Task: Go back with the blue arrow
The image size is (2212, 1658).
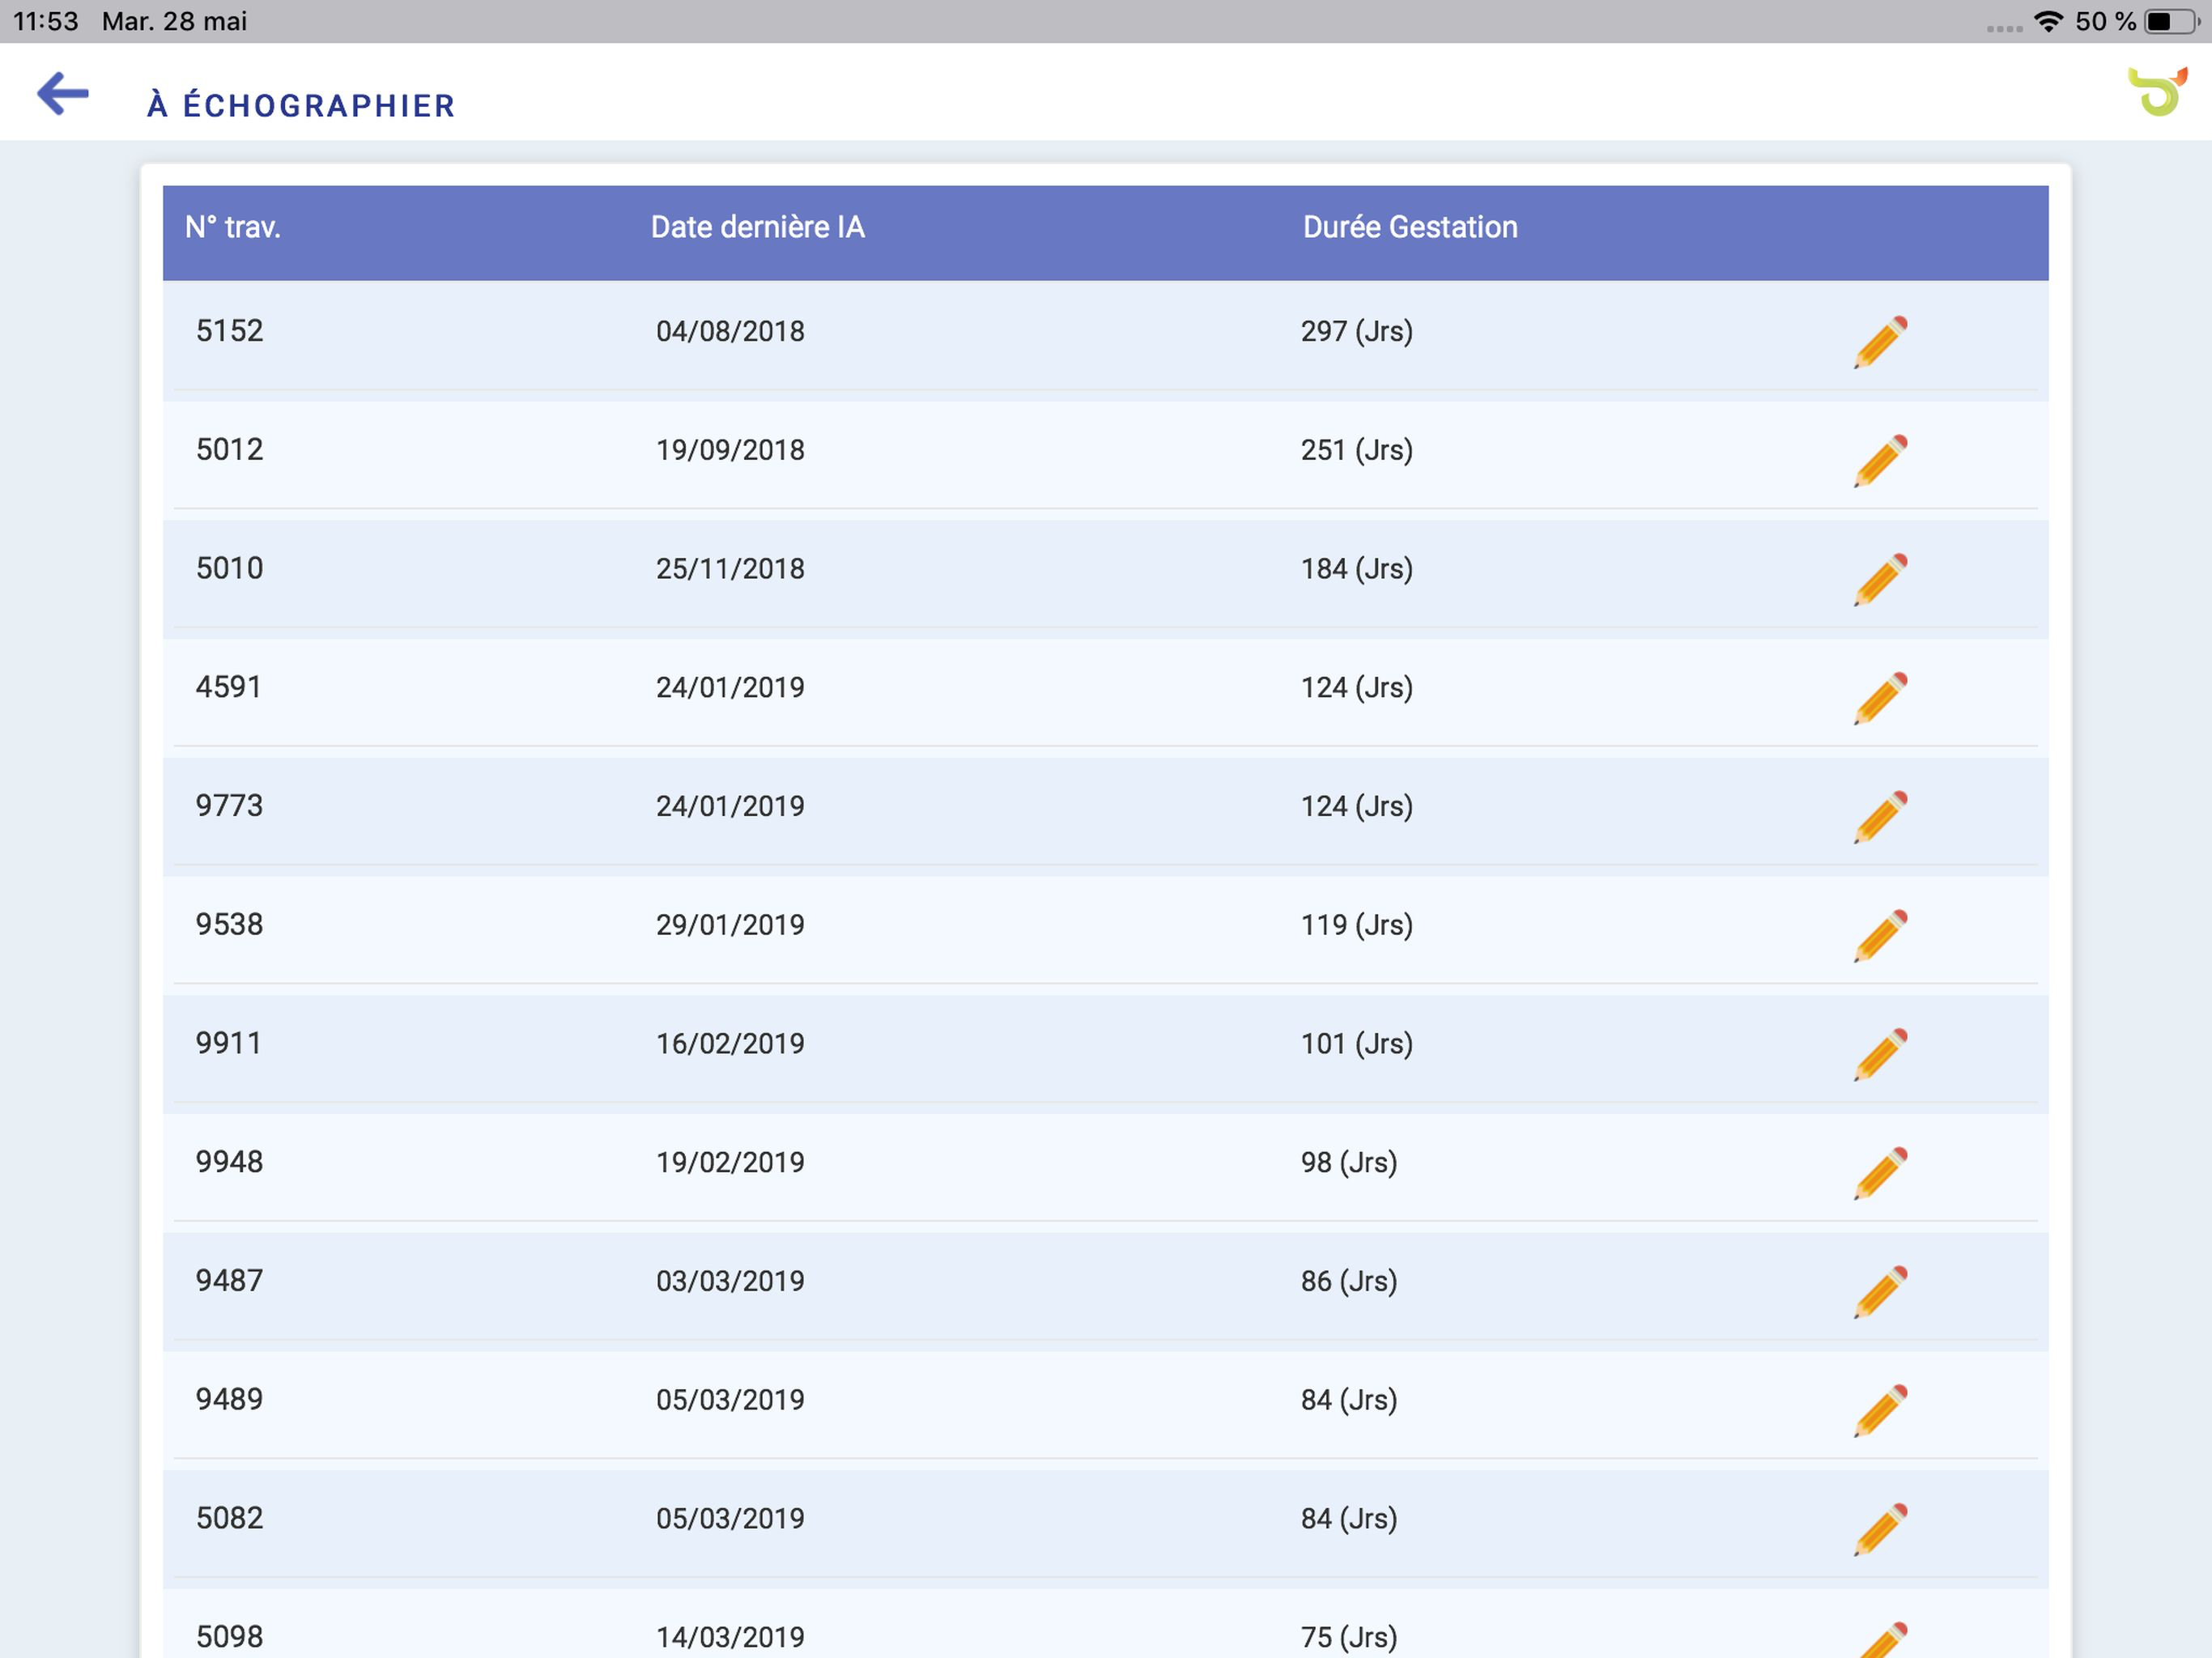Action: pyautogui.click(x=63, y=94)
